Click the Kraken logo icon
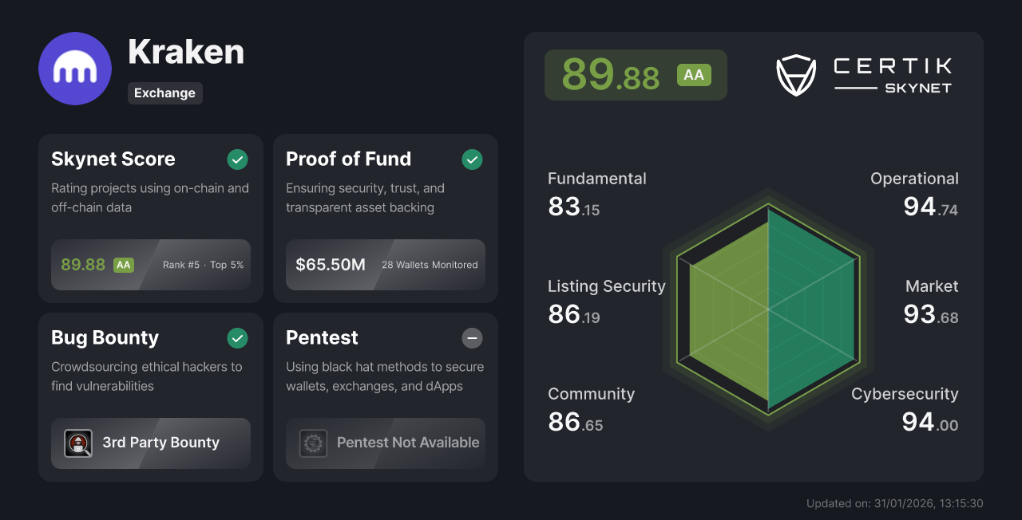This screenshot has height=520, width=1022. (x=74, y=69)
